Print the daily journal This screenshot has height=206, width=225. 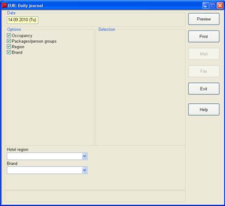pyautogui.click(x=204, y=37)
